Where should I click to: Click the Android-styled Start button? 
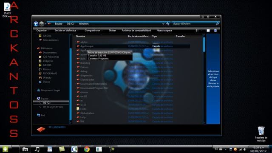(5, 149)
